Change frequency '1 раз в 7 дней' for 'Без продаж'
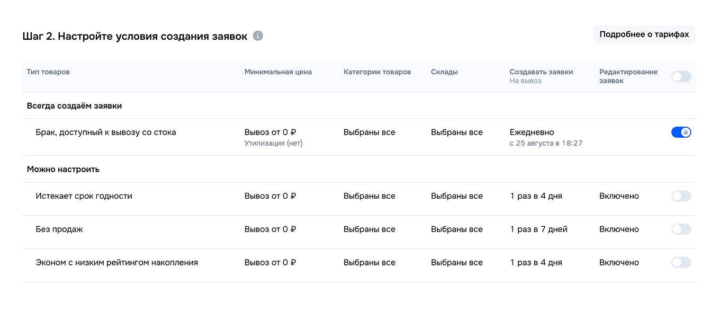 click(538, 229)
